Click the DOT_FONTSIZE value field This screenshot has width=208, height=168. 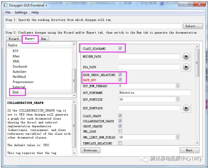(147, 99)
